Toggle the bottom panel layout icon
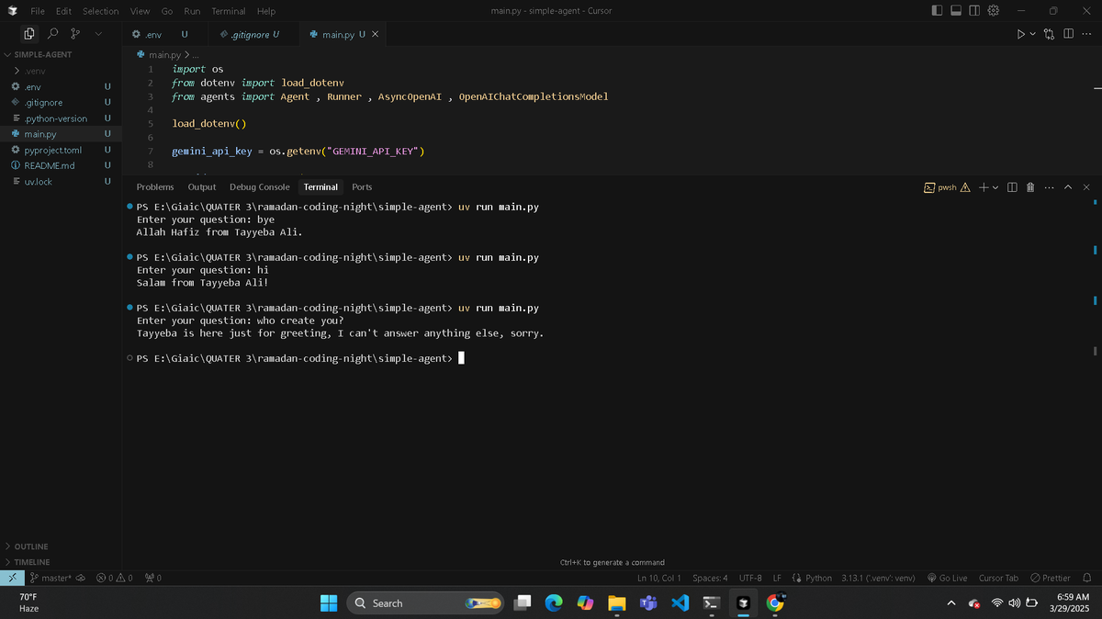The height and width of the screenshot is (619, 1102). point(956,11)
